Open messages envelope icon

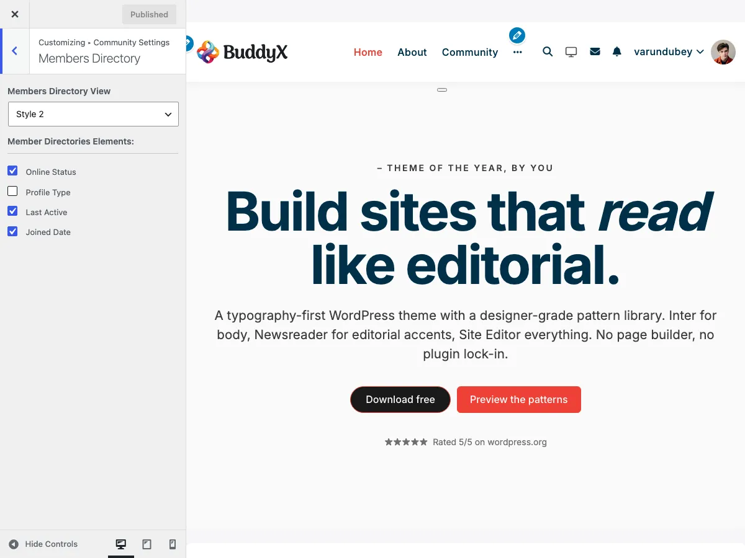click(595, 52)
